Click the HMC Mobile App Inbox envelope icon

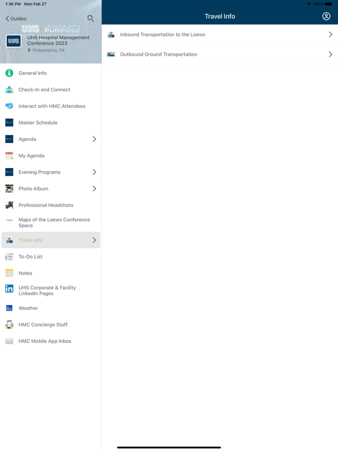click(9, 341)
